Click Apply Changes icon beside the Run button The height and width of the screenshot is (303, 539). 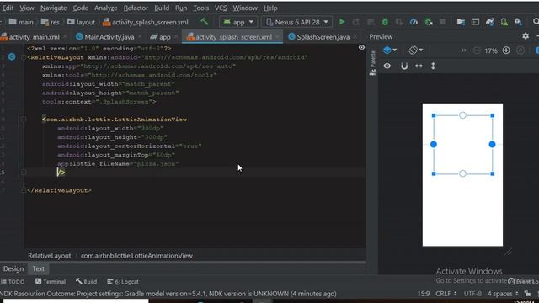(x=356, y=22)
